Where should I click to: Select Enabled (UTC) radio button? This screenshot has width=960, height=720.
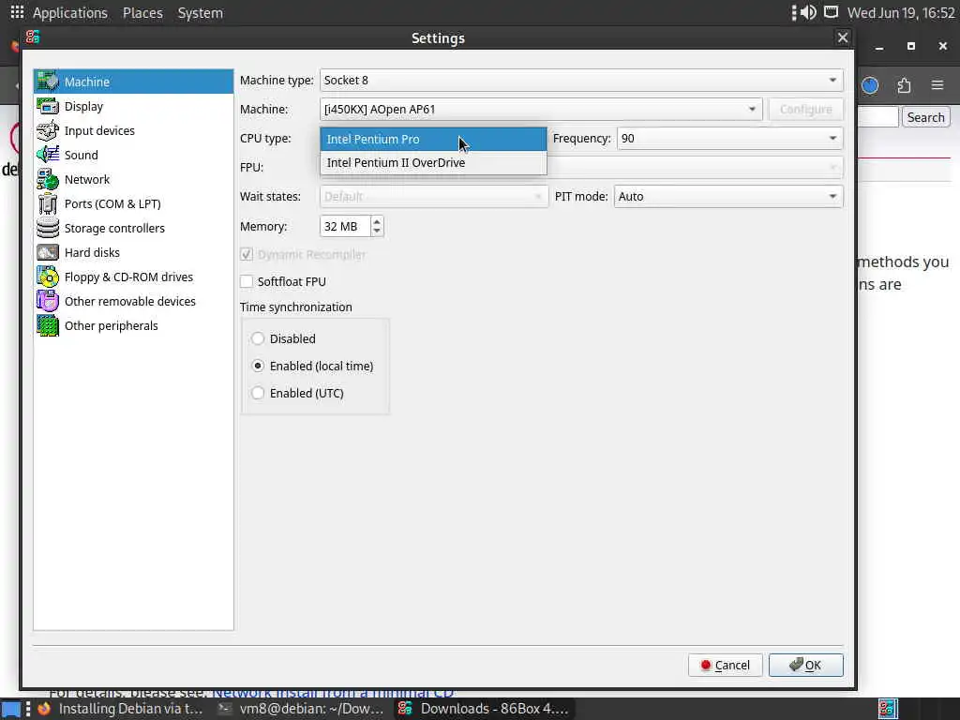(x=258, y=393)
